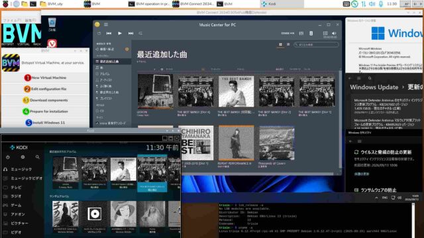Open disc icon album in Kodi random albums
The height and width of the screenshot is (238, 424).
94,214
